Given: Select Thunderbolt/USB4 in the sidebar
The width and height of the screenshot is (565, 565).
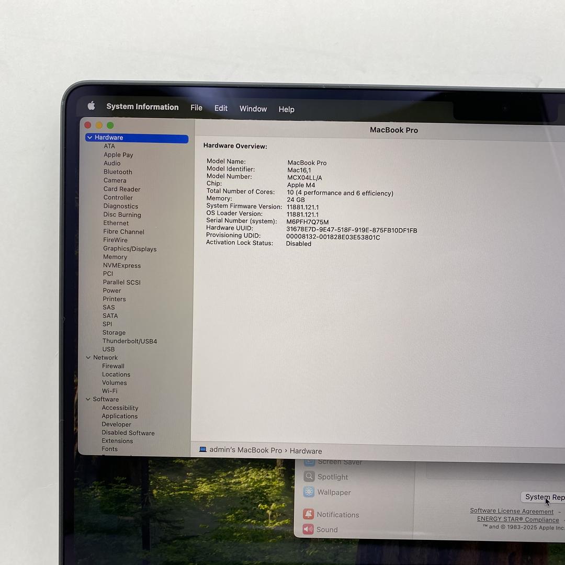Looking at the screenshot, I should (x=130, y=341).
